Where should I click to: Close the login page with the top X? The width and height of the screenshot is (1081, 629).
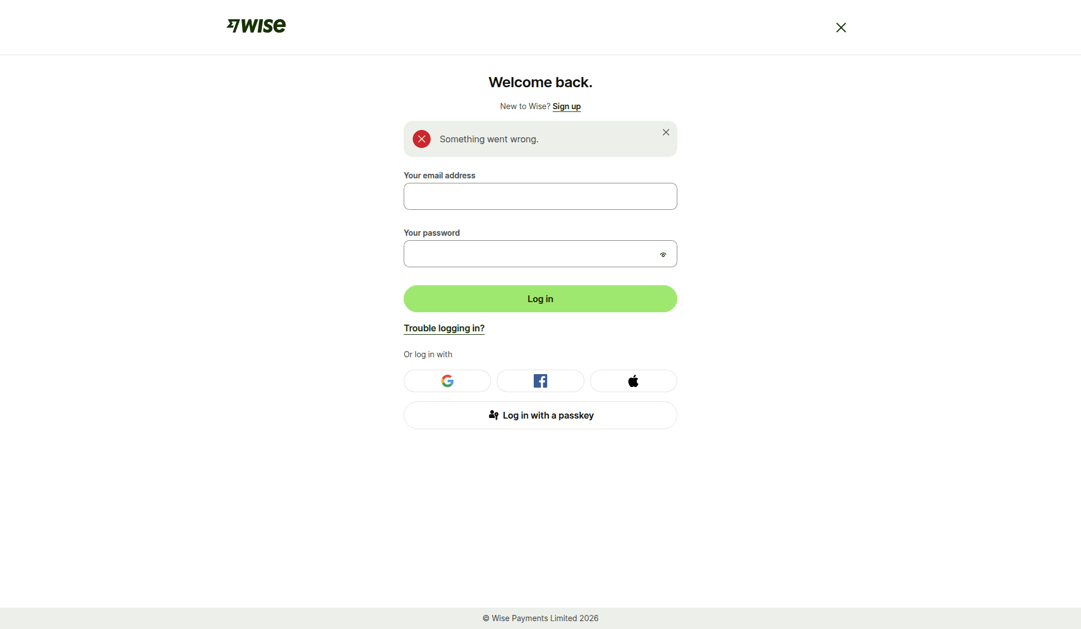pyautogui.click(x=841, y=28)
